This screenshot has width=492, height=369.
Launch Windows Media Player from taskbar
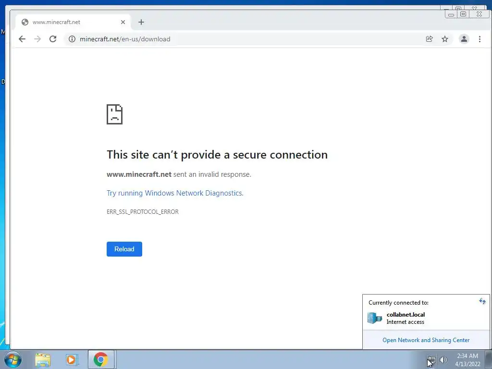pos(72,360)
